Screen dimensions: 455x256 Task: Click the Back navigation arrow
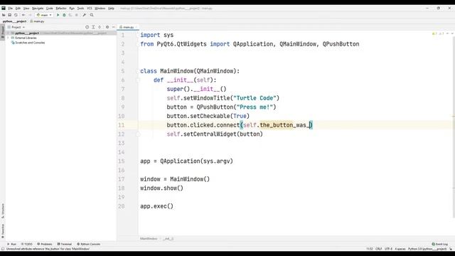[x=23, y=15]
